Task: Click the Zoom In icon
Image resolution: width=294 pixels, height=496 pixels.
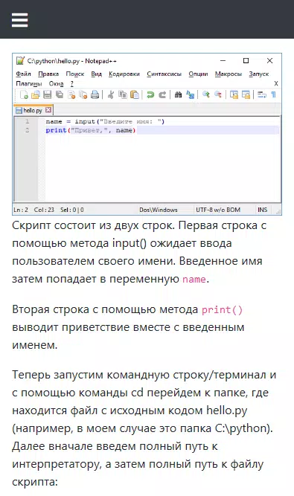Action: click(206, 94)
